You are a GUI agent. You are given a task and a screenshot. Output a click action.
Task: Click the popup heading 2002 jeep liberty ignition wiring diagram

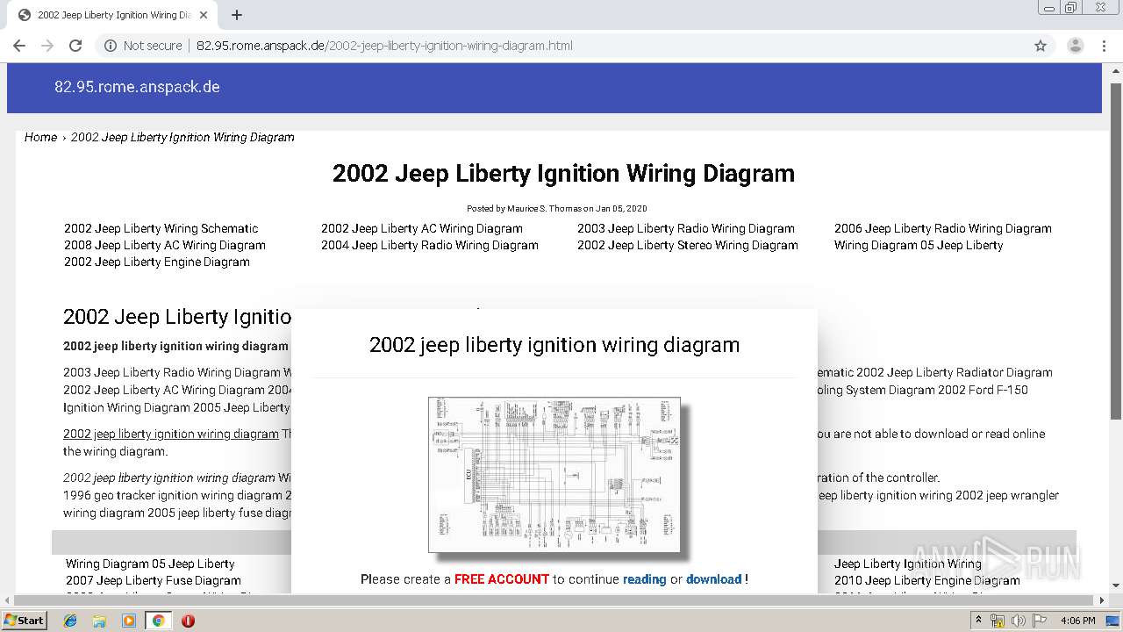[554, 345]
